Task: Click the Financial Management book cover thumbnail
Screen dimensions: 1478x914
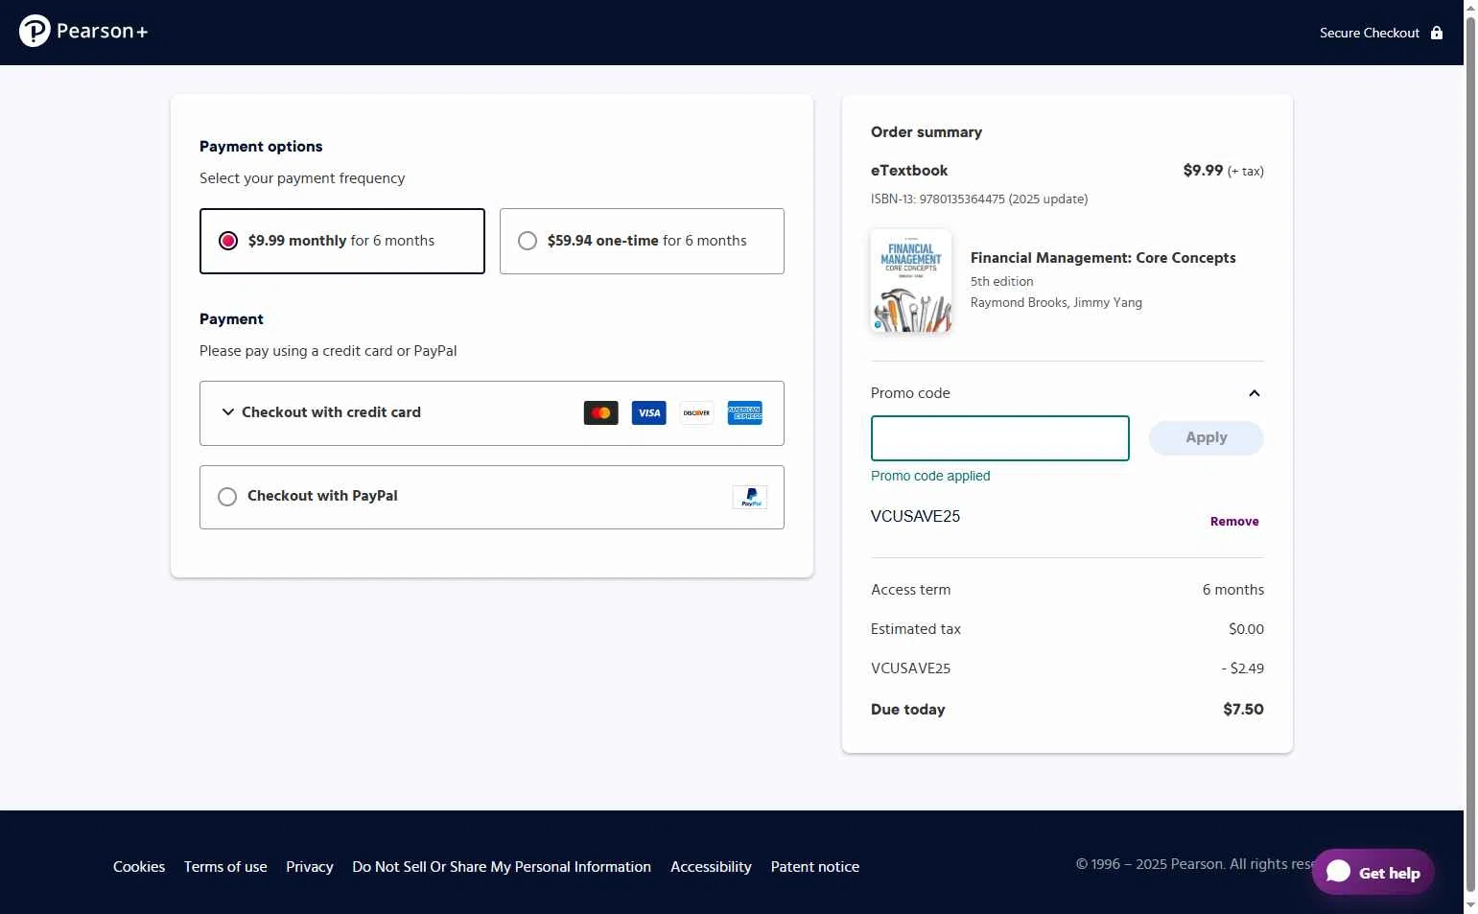Action: pos(910,281)
